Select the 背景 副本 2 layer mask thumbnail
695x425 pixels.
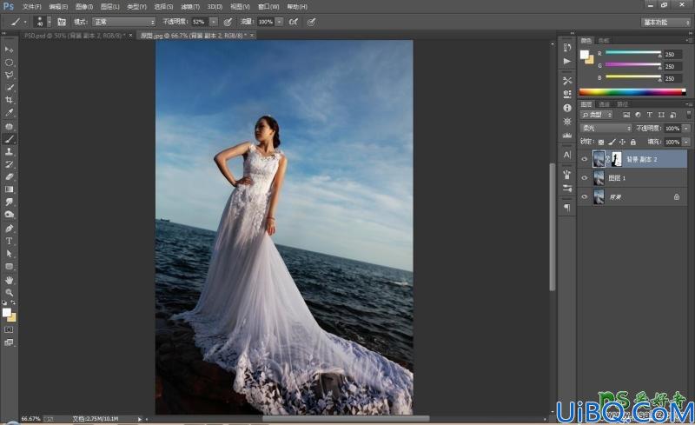click(x=616, y=159)
